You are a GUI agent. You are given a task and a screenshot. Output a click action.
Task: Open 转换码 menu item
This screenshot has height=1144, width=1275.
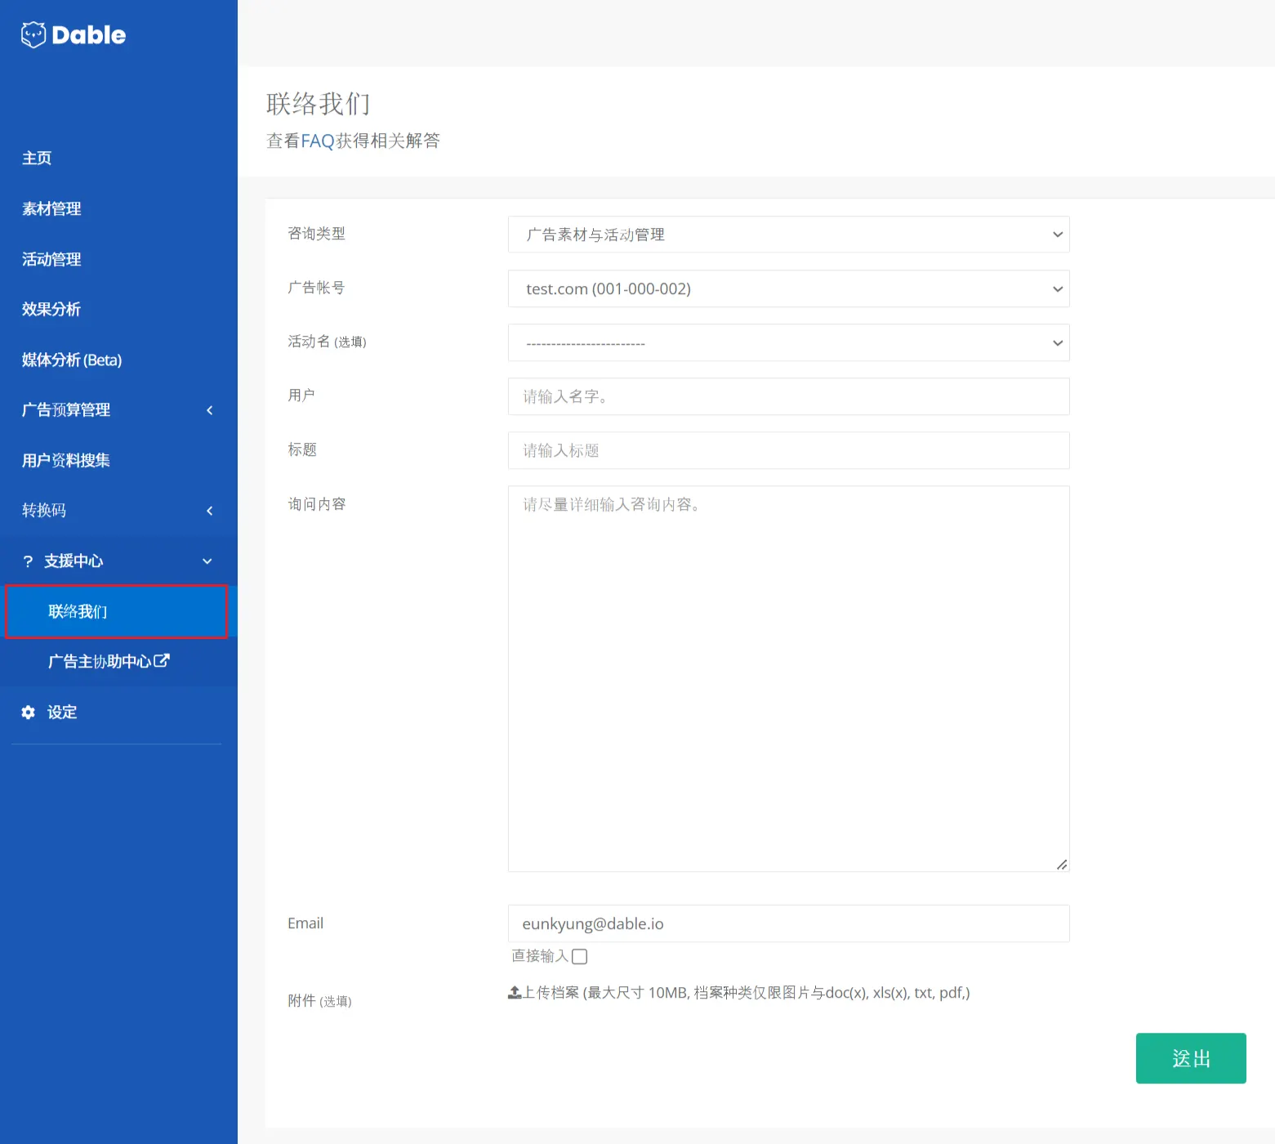(x=44, y=511)
